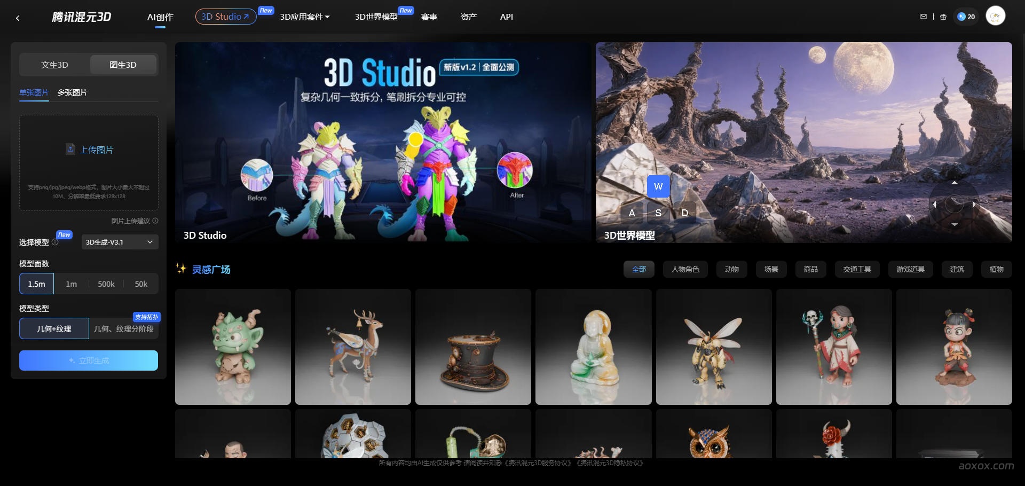
Task: Expand the 3D应用套件 menu
Action: 305,17
